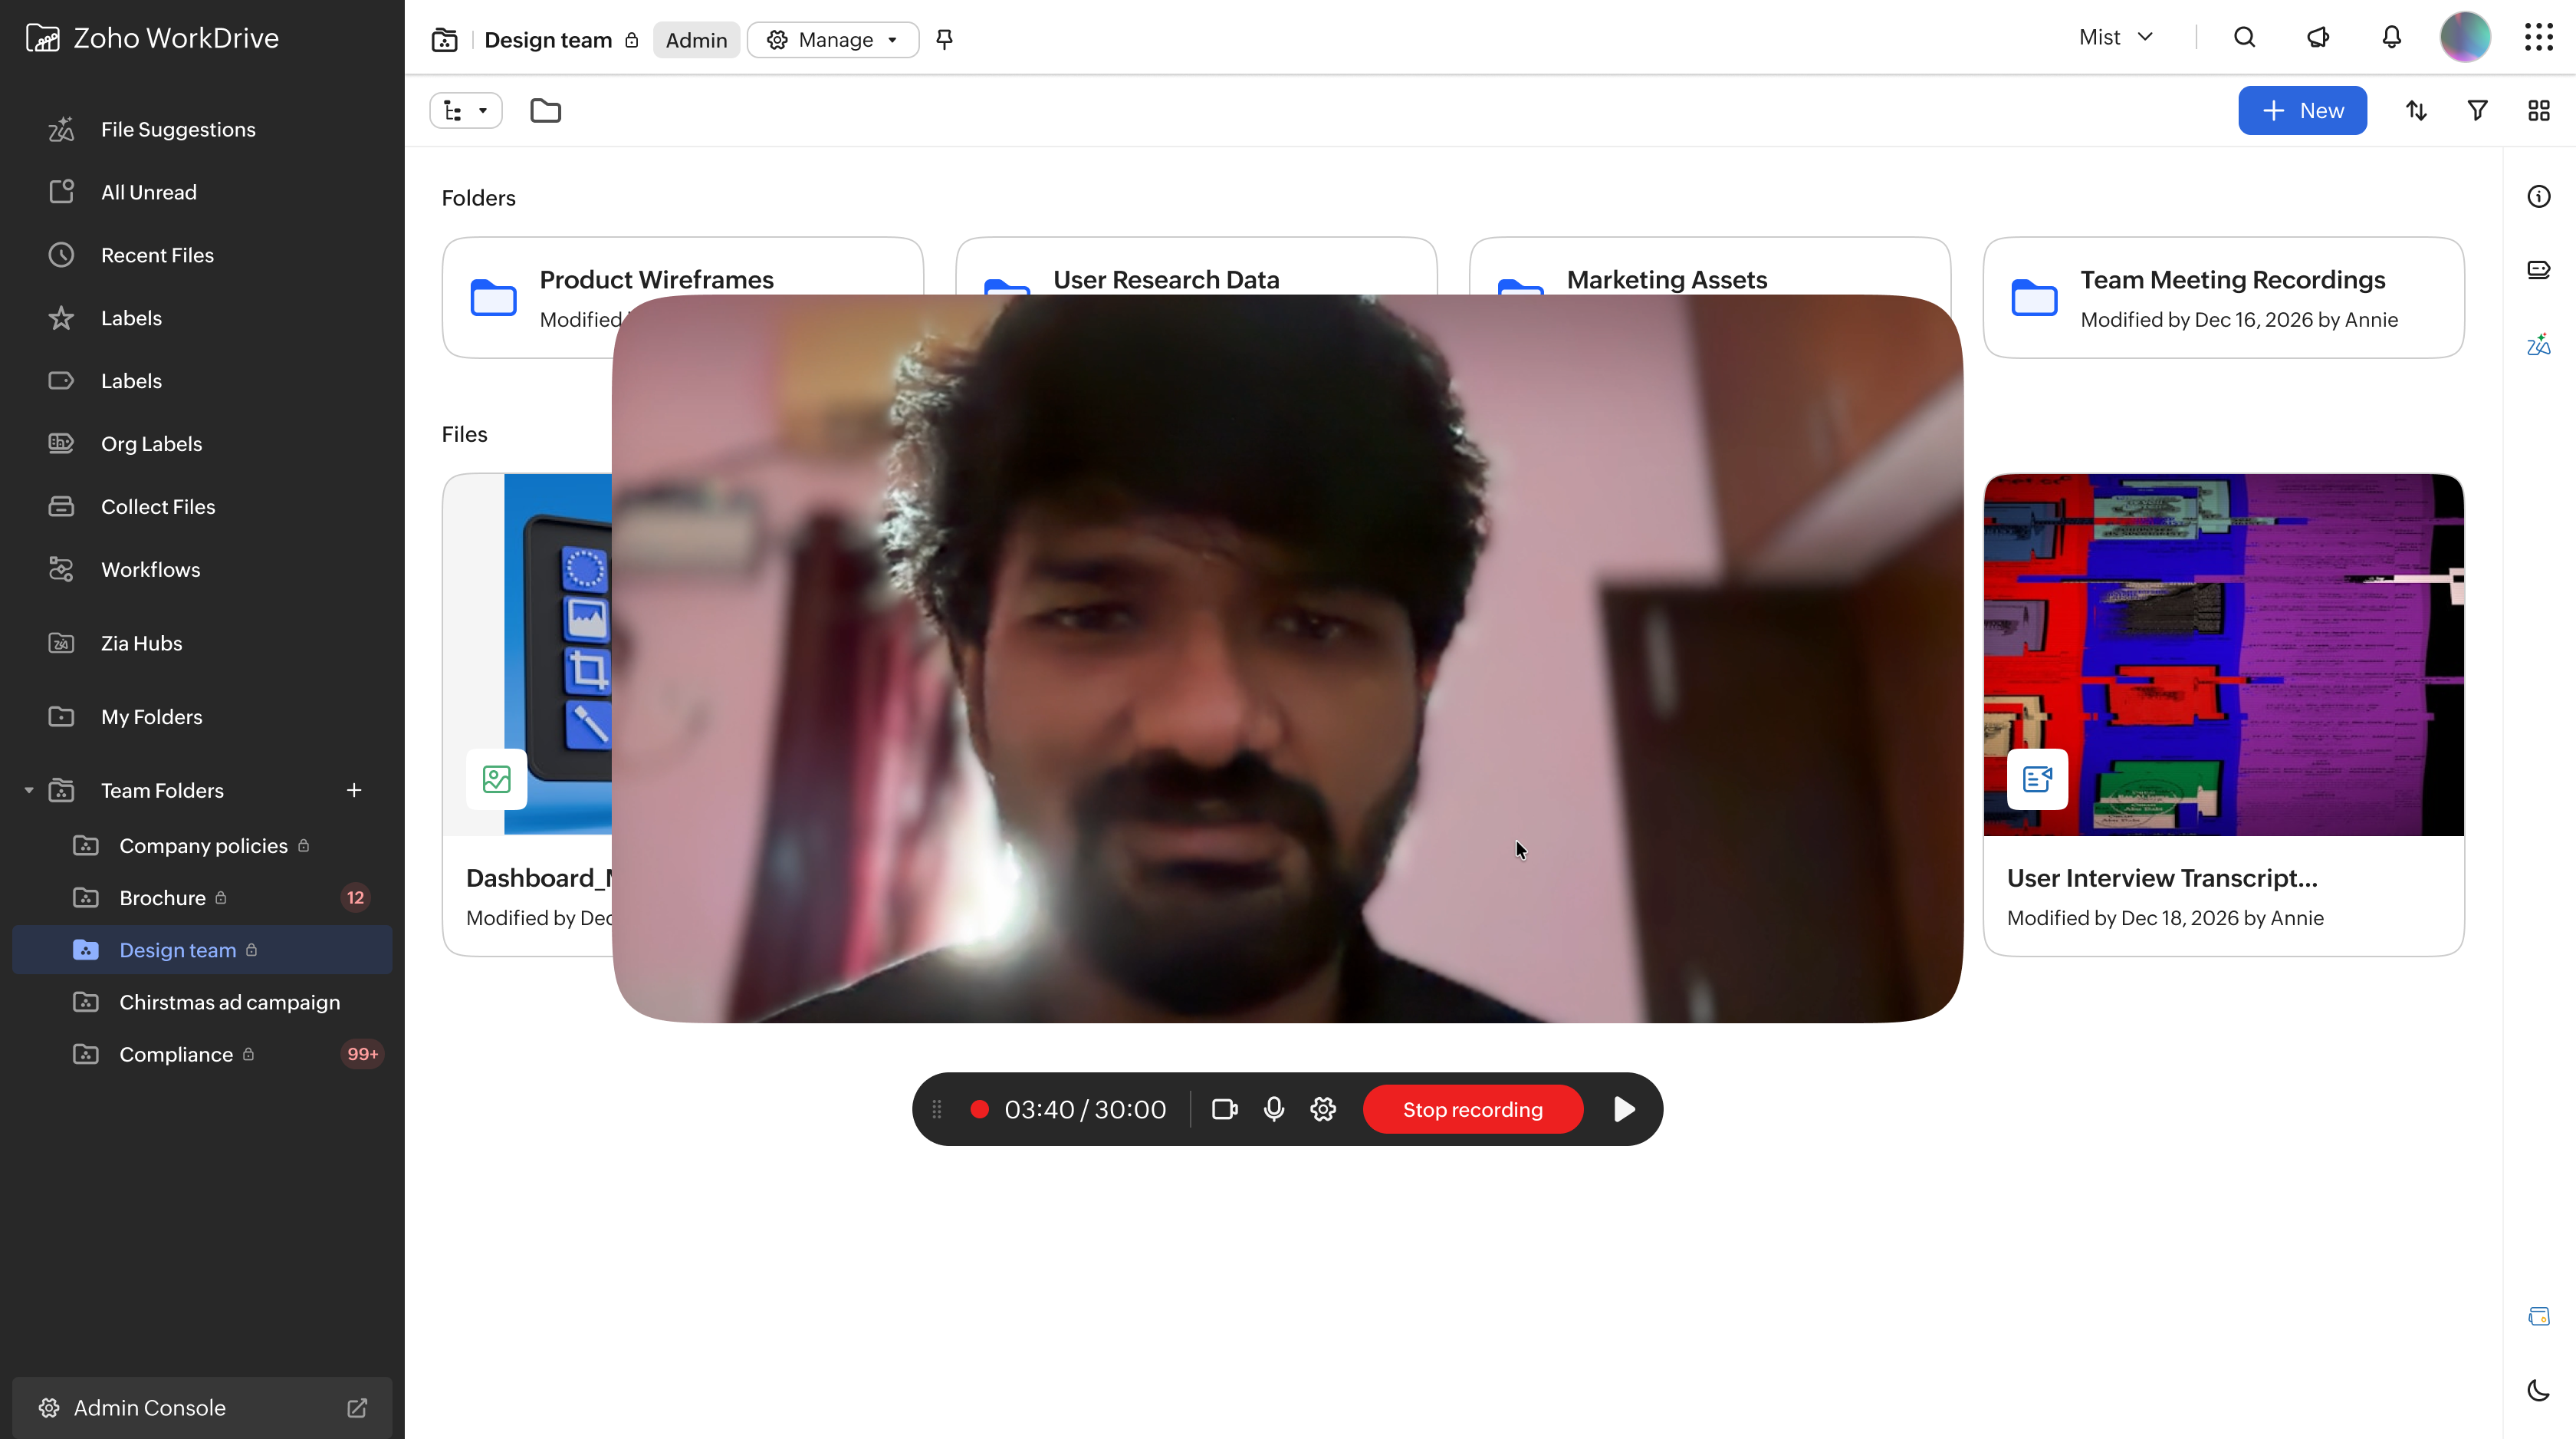Screen dimensions: 2576x1439
Task: Open the info details panel icon
Action: (2539, 196)
